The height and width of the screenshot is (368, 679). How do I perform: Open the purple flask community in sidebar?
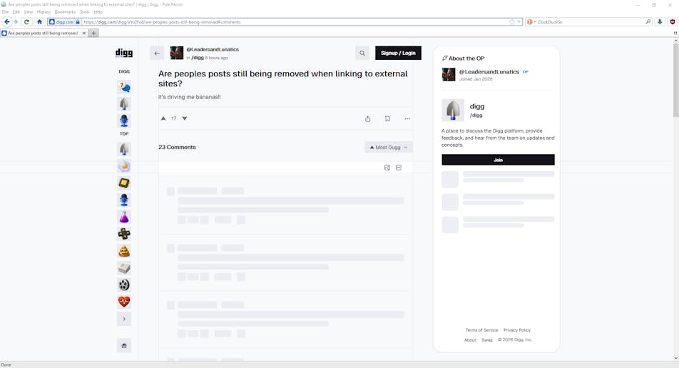124,217
